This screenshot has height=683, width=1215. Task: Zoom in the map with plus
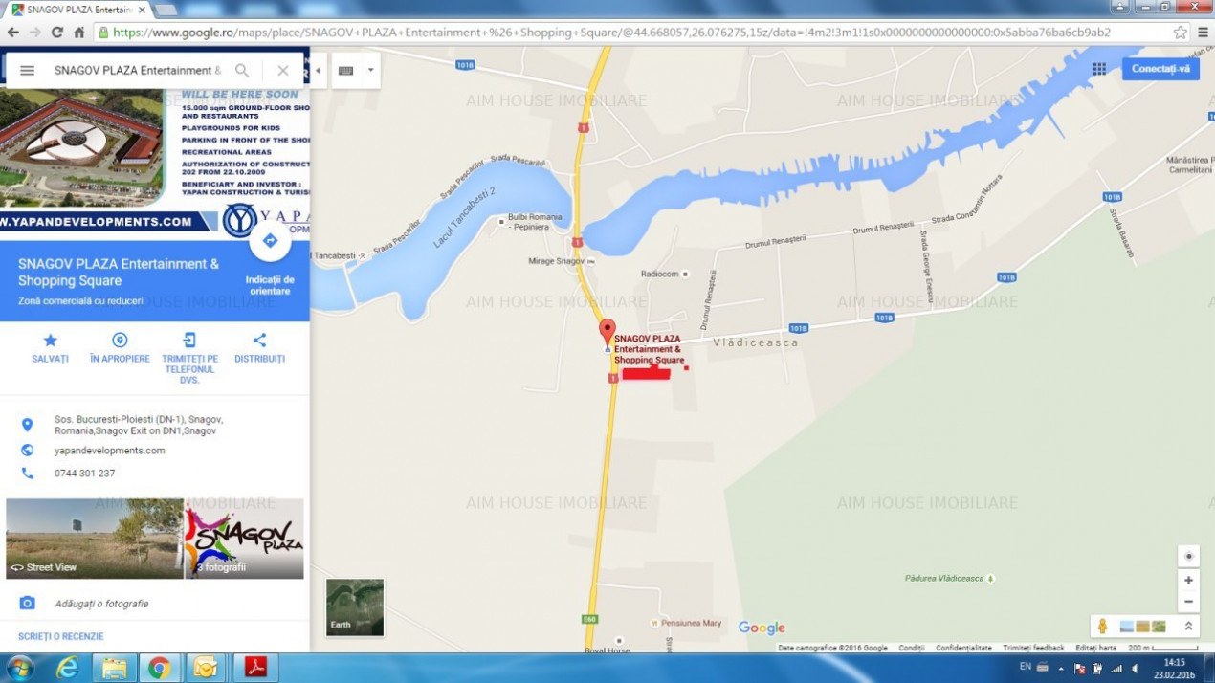tap(1188, 581)
